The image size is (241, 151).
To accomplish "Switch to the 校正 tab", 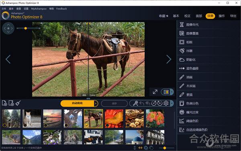I will pyautogui.click(x=187, y=16).
